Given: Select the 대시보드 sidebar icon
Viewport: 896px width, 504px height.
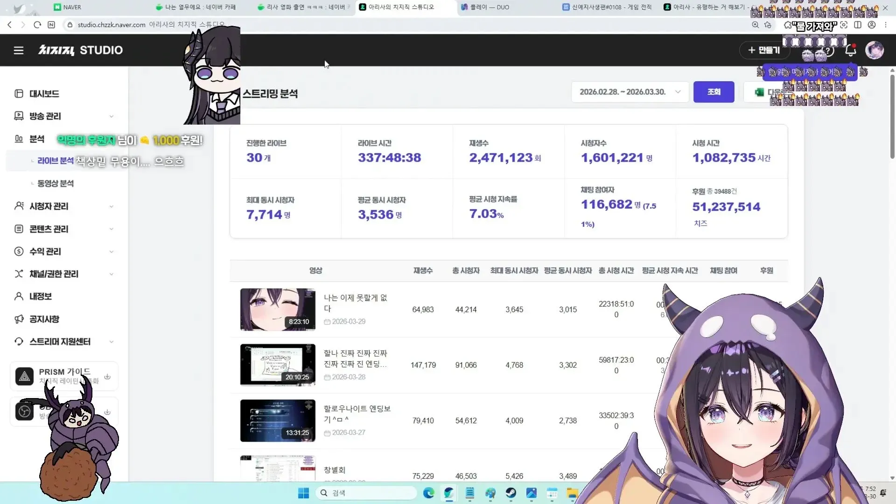Looking at the screenshot, I should 19,93.
